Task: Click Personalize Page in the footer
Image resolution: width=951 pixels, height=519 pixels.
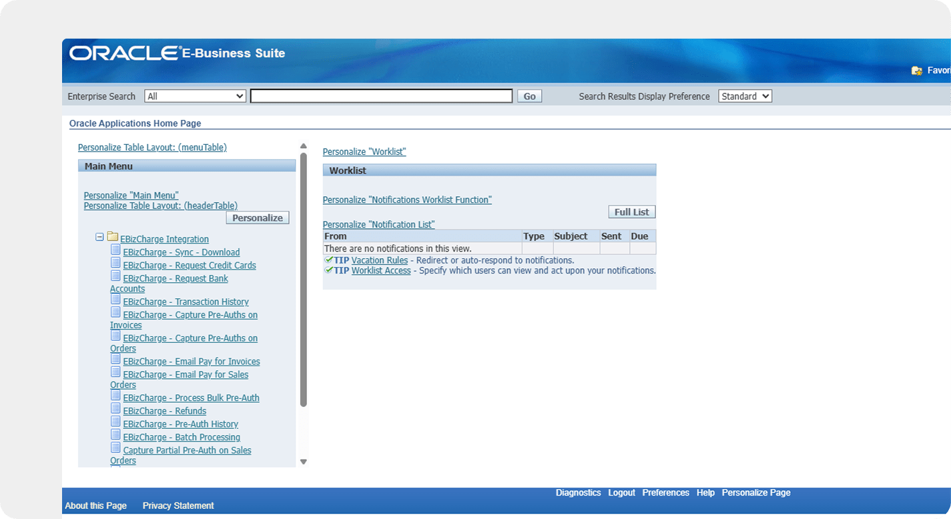Action: (756, 493)
